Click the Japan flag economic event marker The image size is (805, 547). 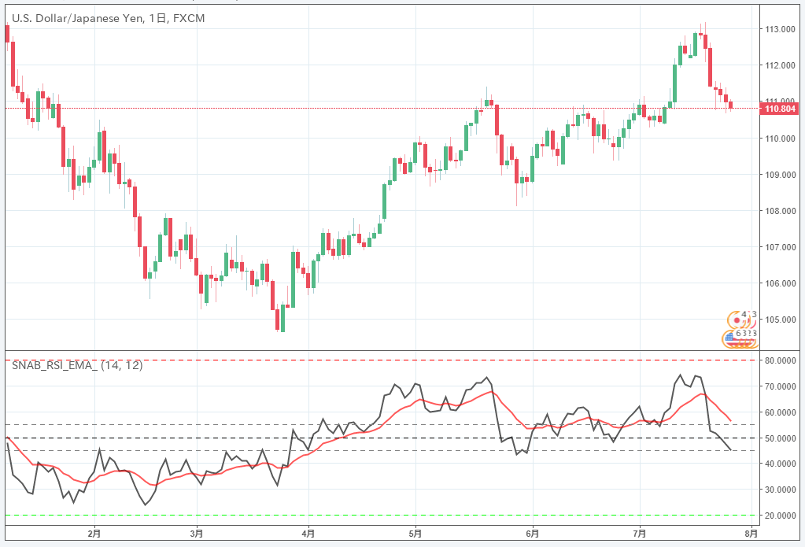tap(738, 320)
